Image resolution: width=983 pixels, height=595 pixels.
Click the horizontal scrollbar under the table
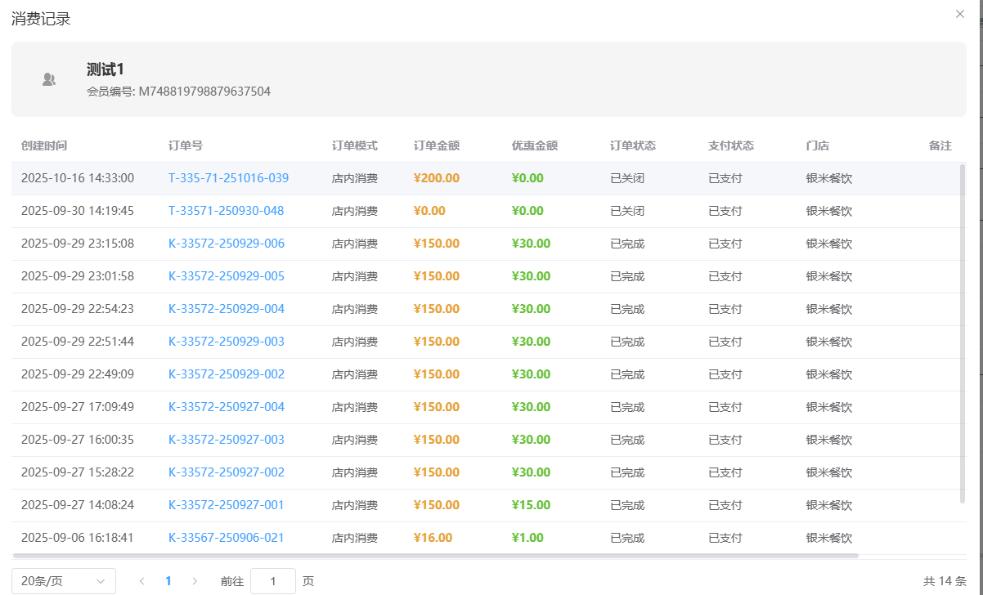tap(435, 556)
